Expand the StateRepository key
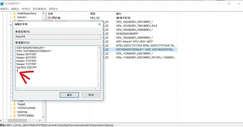243x127 pixels. 10,13
